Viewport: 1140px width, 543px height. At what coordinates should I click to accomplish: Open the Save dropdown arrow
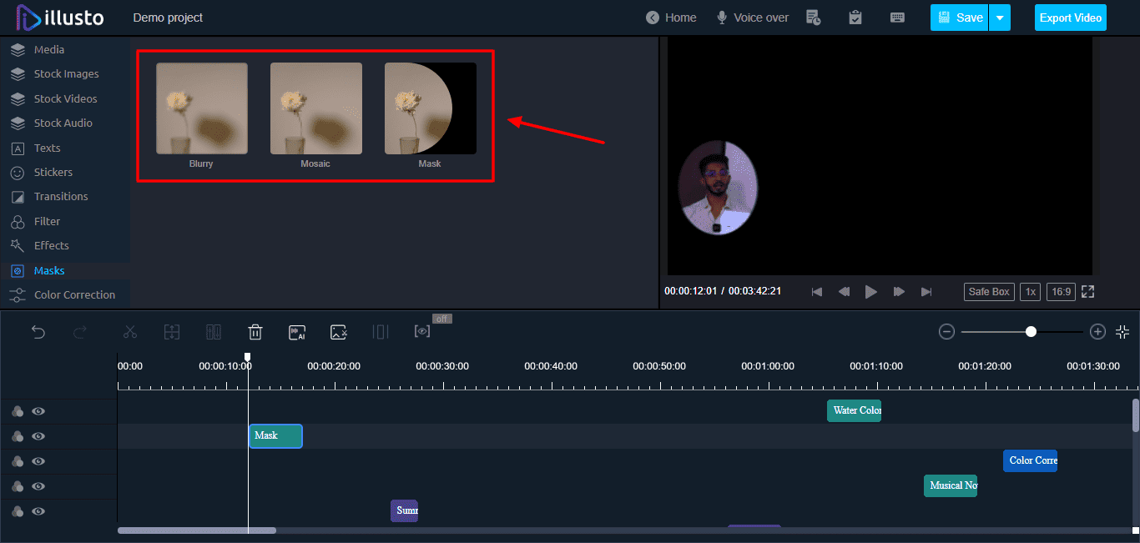[1000, 18]
